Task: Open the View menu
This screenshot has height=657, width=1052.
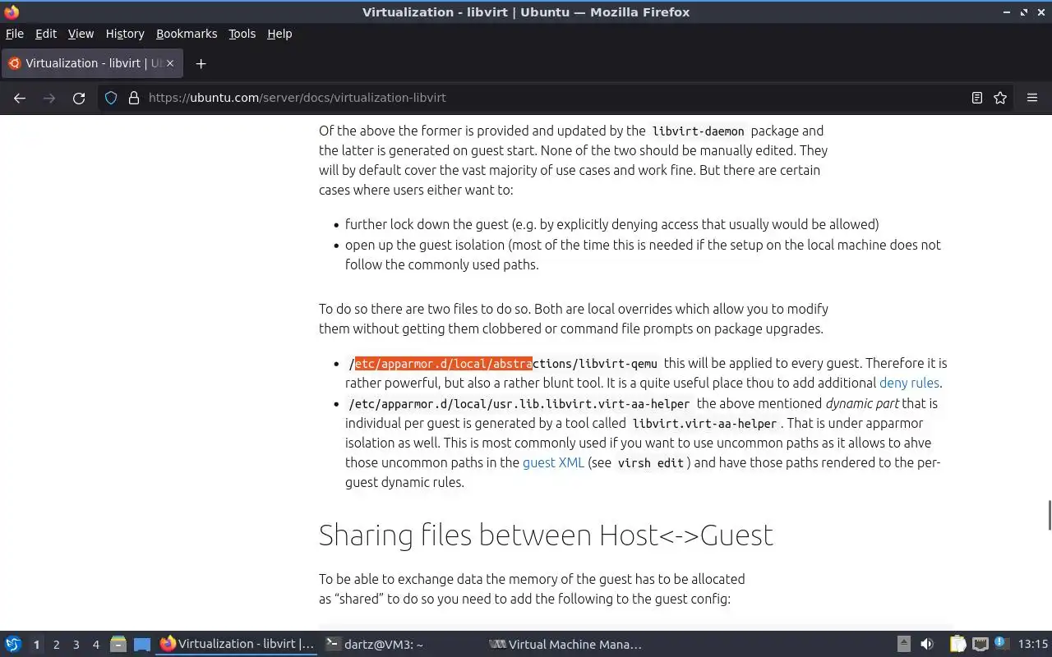Action: [81, 34]
